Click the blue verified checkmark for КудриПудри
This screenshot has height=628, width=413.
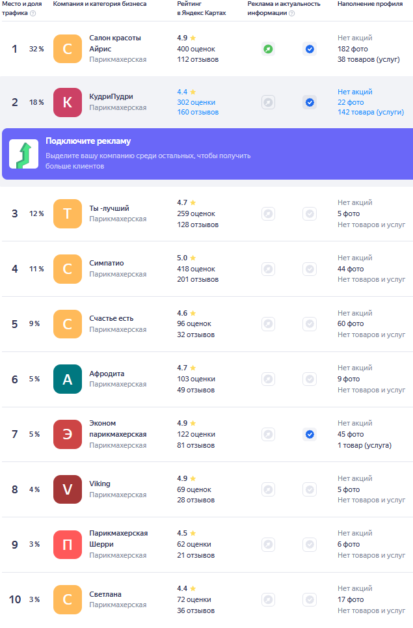(x=310, y=102)
